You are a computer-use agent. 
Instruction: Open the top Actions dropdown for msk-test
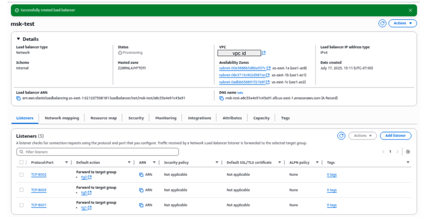coord(402,23)
